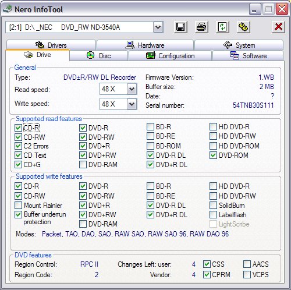Click the yellow gears settings icon
291x290 pixels.
[x=243, y=27]
